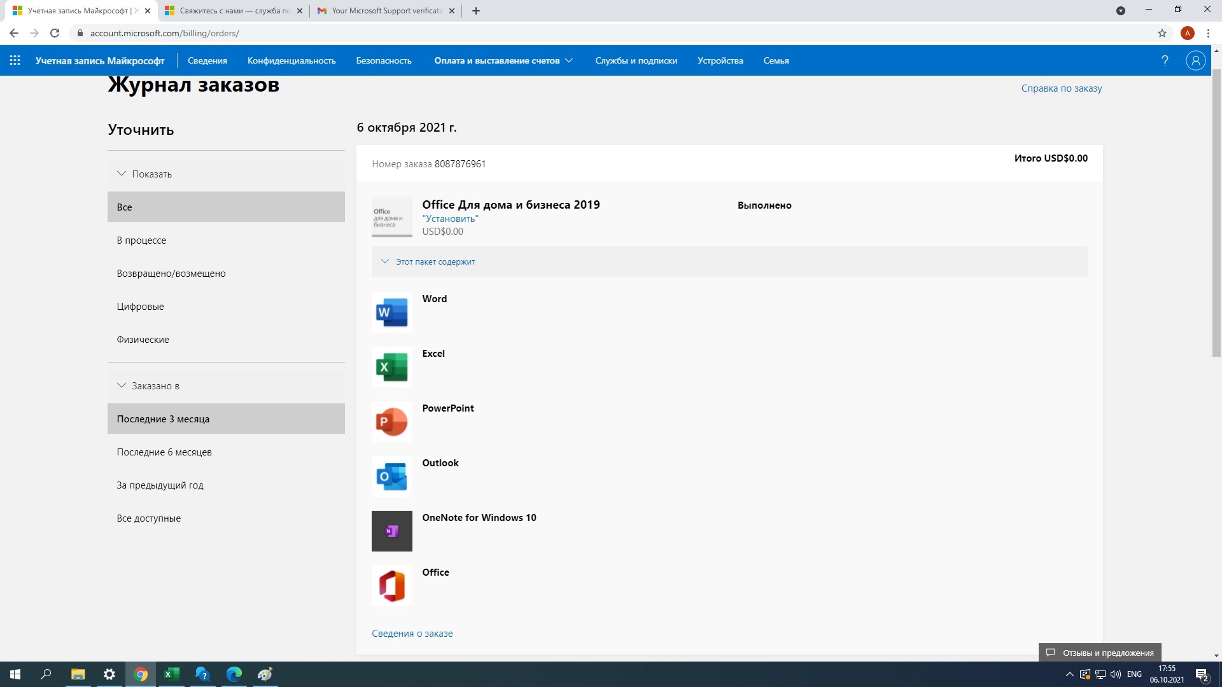This screenshot has width=1222, height=687.
Task: Show hidden system tray icons
Action: tap(1069, 674)
